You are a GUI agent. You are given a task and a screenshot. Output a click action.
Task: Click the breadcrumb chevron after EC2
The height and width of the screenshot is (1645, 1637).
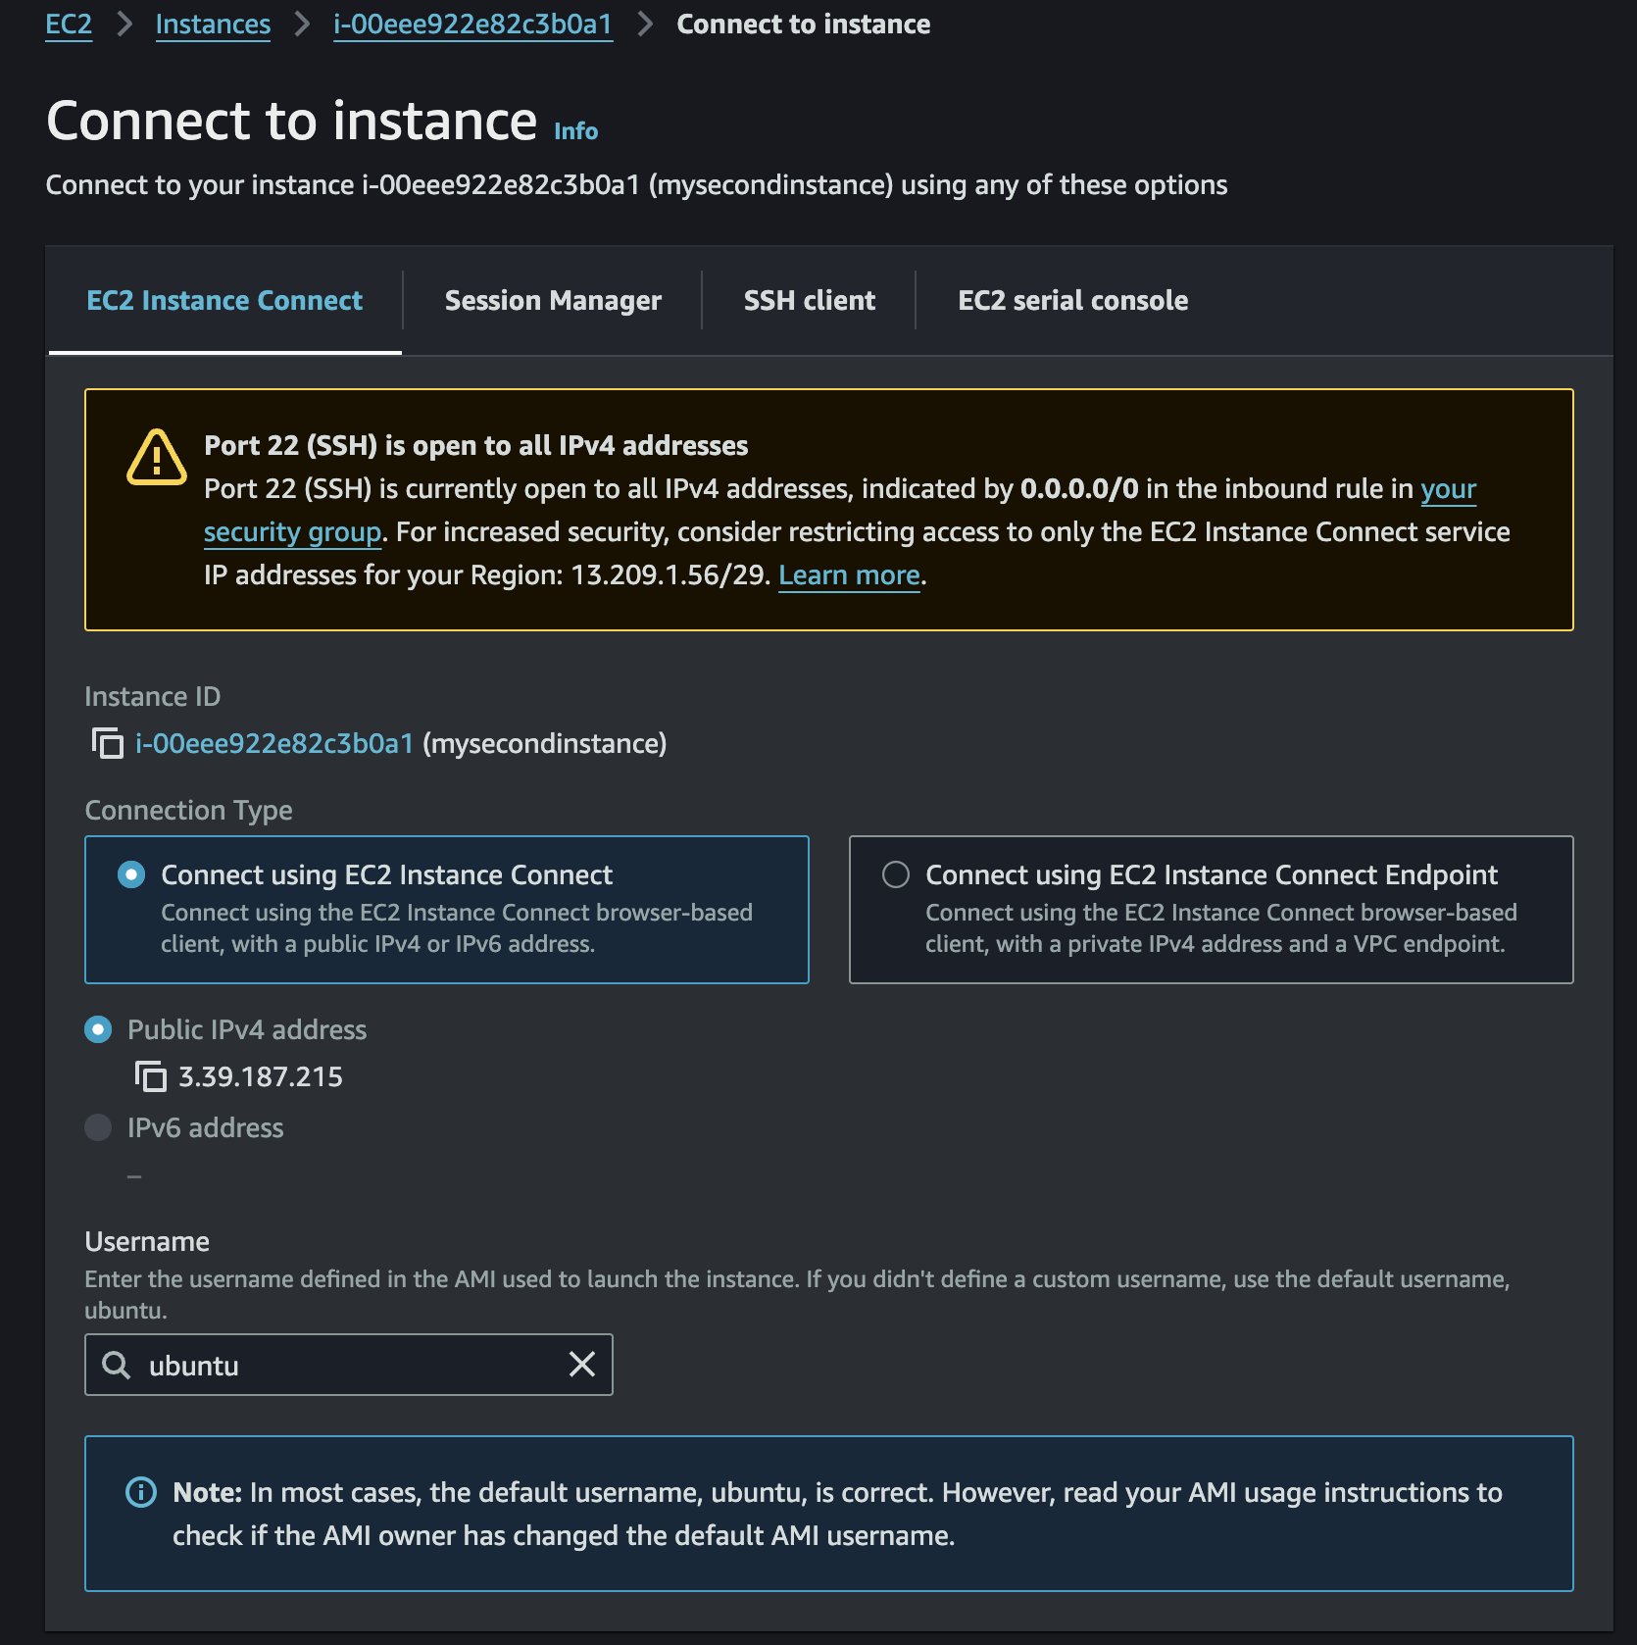[124, 25]
